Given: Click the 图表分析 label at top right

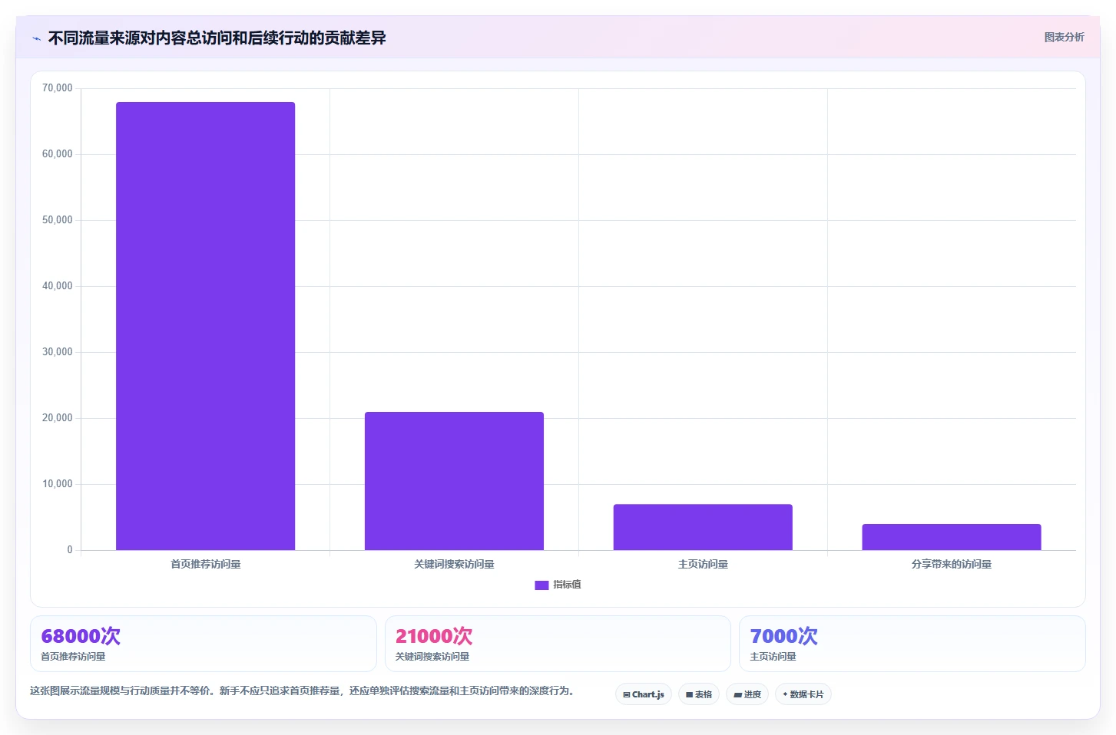Looking at the screenshot, I should pos(1064,37).
